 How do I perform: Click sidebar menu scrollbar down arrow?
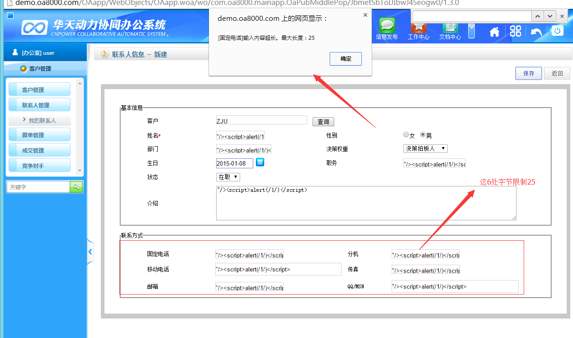click(x=80, y=171)
